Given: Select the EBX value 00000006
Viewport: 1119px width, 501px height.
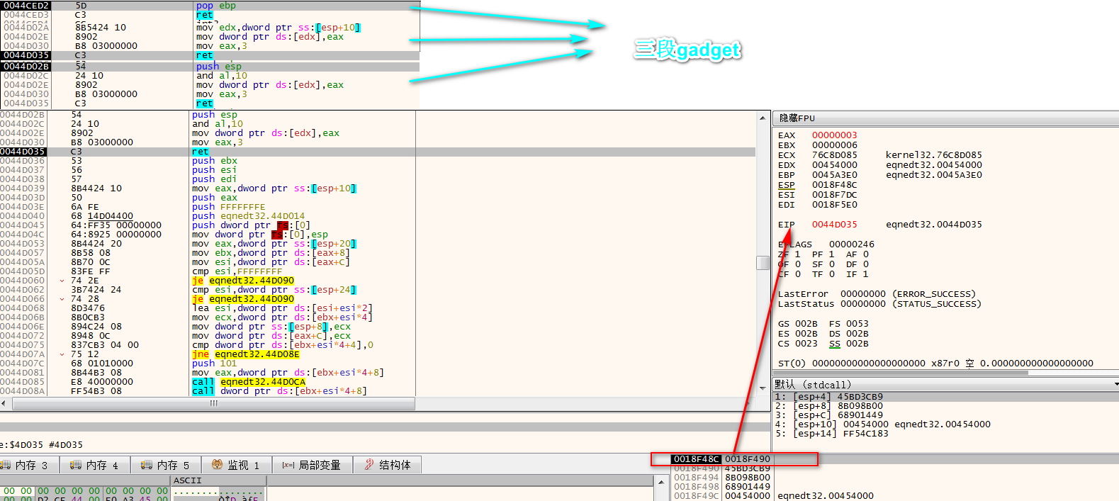Looking at the screenshot, I should (x=834, y=145).
